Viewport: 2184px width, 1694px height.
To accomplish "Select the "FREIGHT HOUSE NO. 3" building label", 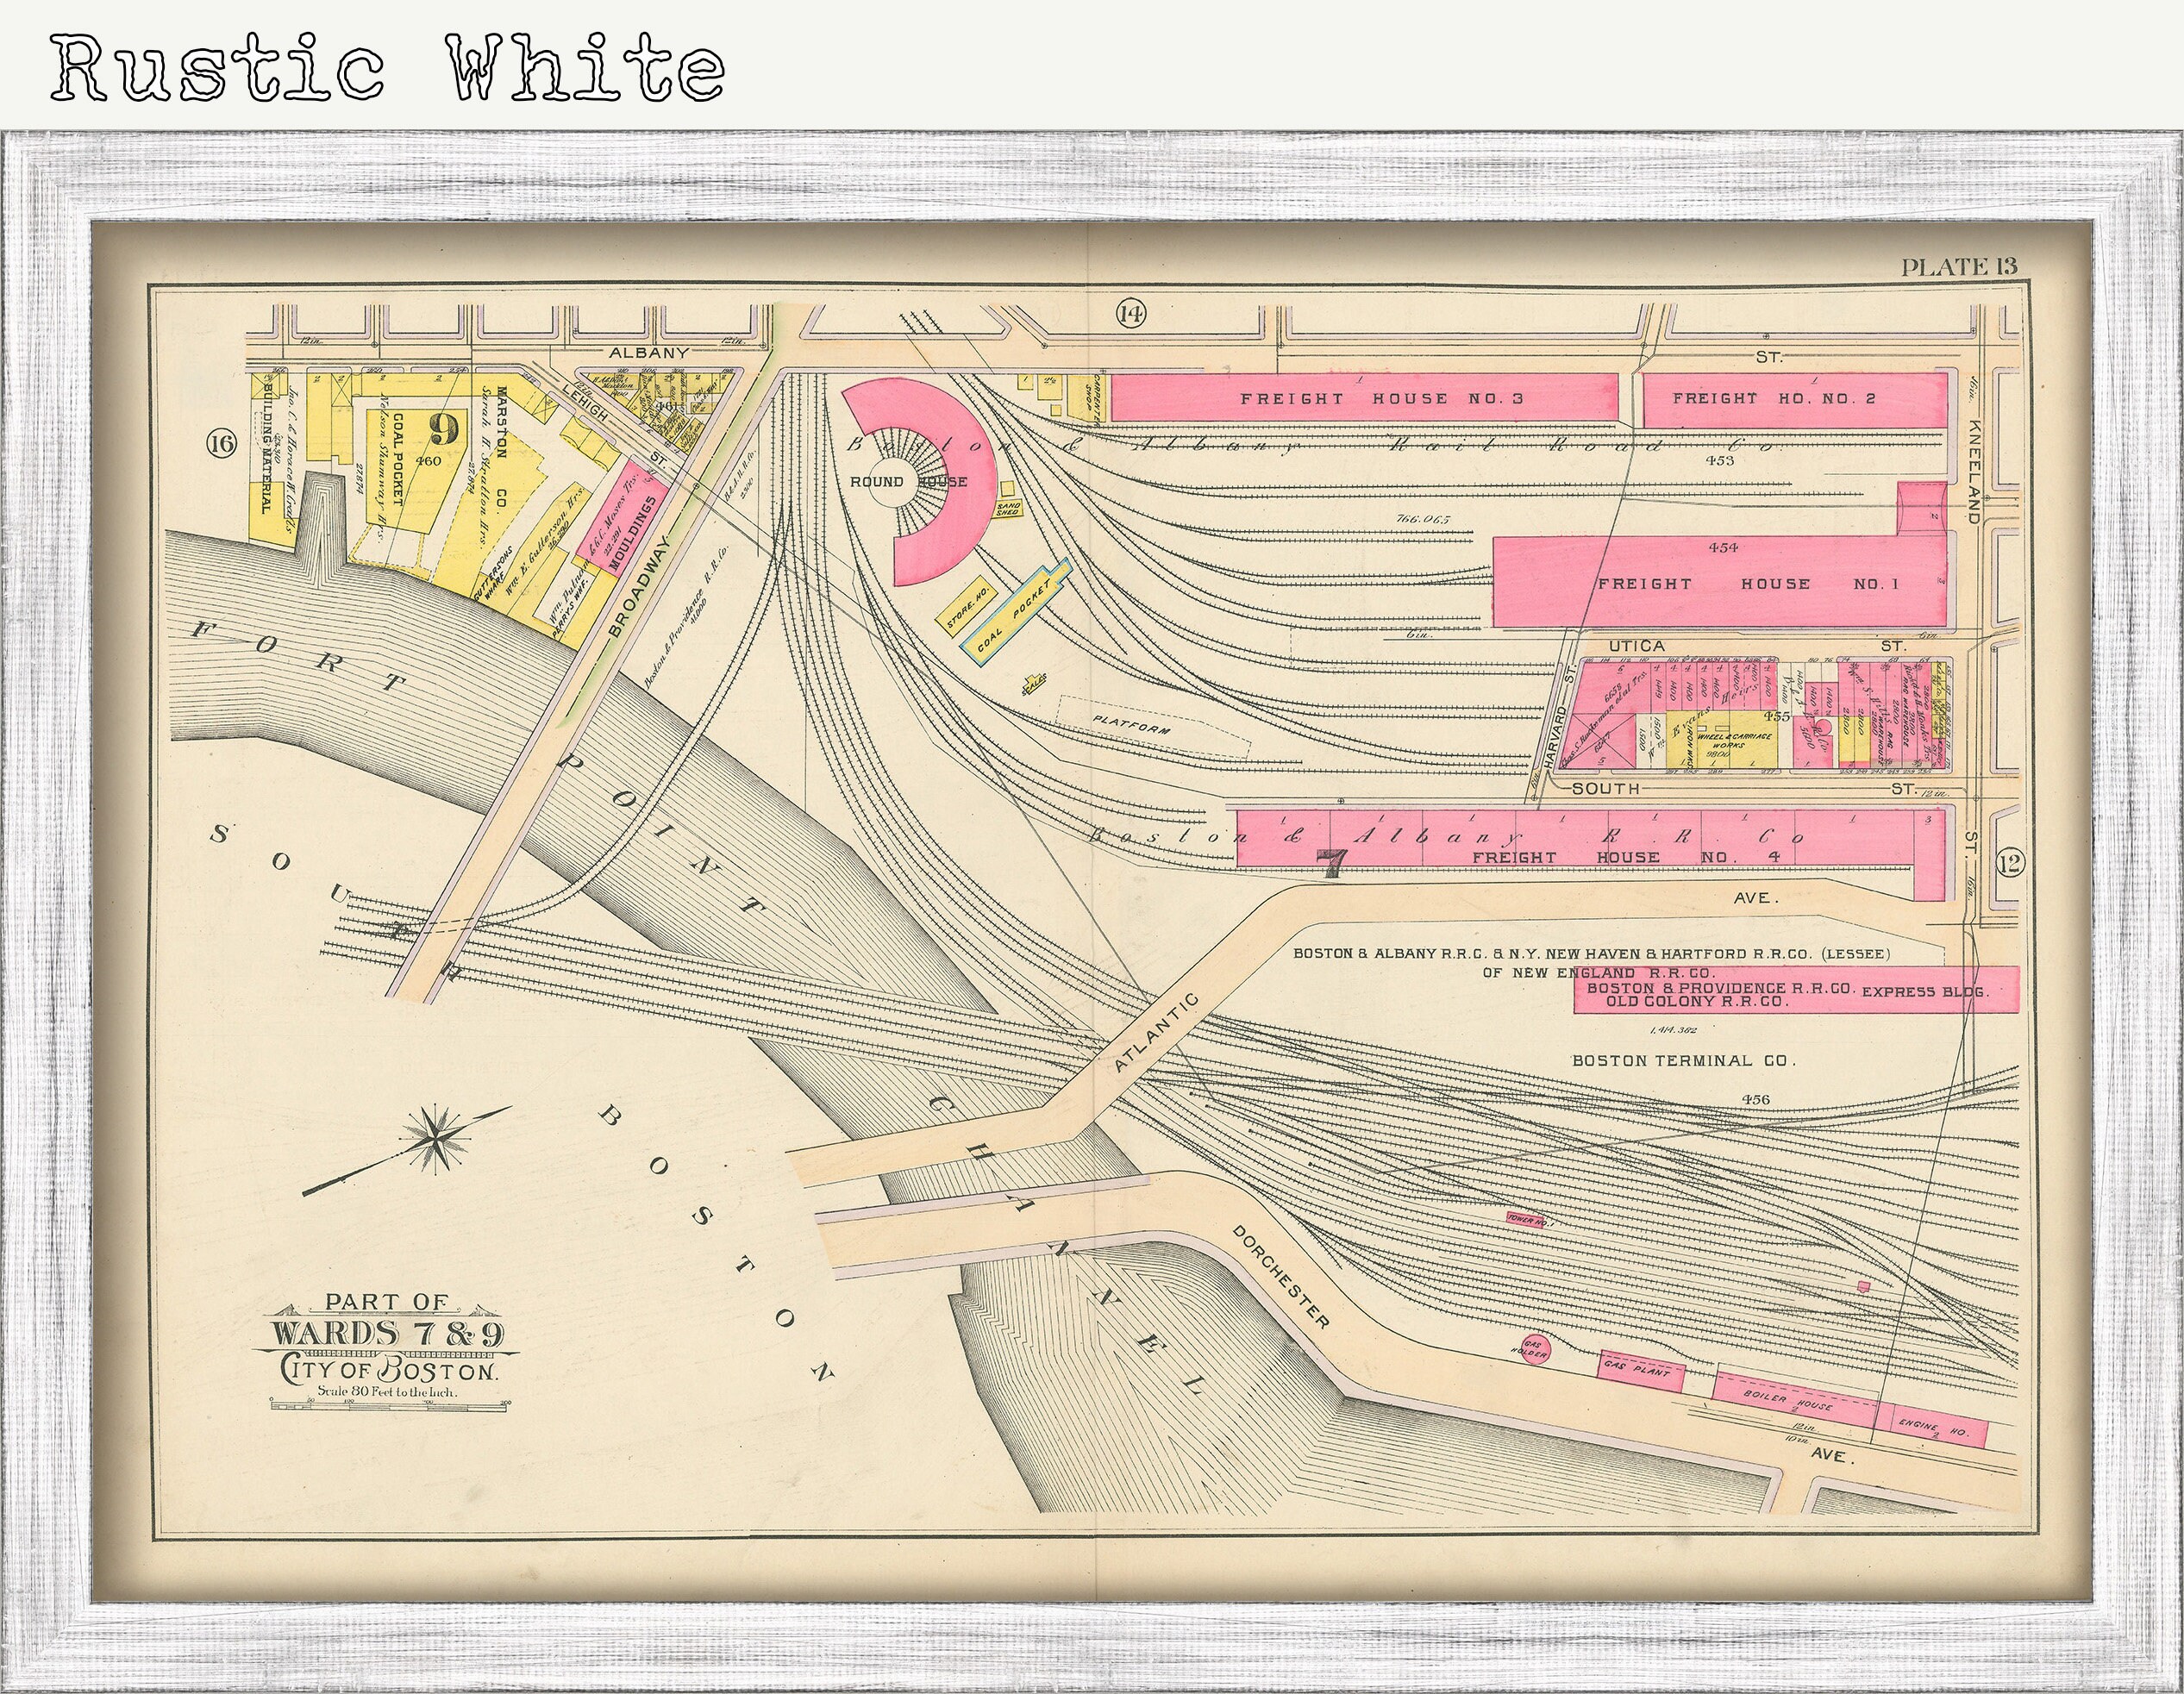I will pyautogui.click(x=1382, y=398).
